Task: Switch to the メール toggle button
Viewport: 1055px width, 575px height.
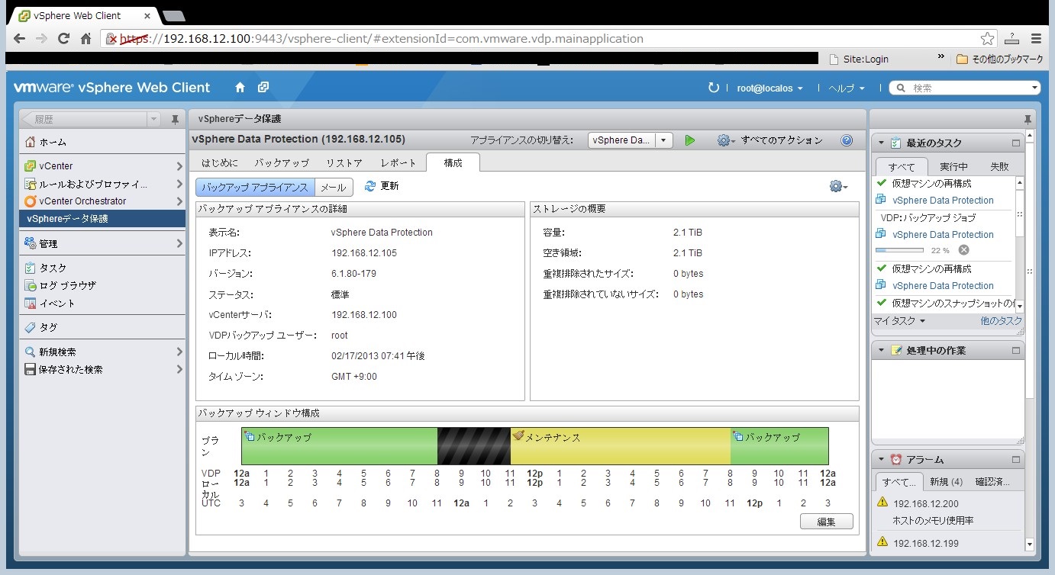Action: 334,187
